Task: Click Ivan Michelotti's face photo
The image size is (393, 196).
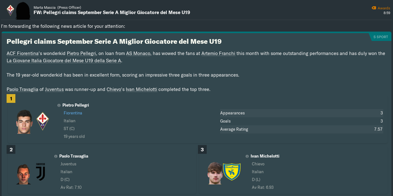Action: pos(215,173)
